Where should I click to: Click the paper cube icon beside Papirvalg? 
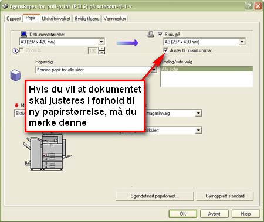pyautogui.click(x=15, y=75)
